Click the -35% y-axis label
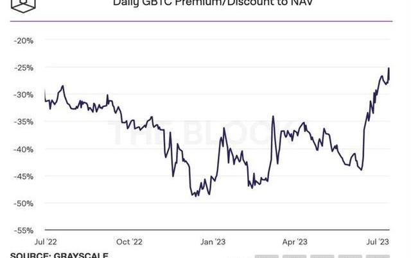This screenshot has width=411, height=258. (24, 122)
